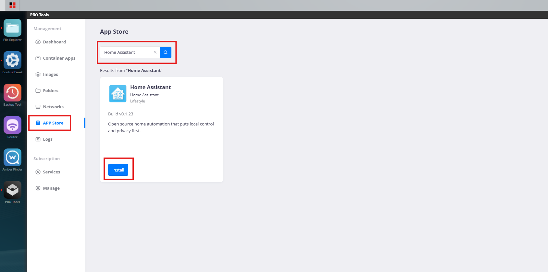This screenshot has height=272, width=548.
Task: Clear the Home Assistant search text
Action: point(155,52)
